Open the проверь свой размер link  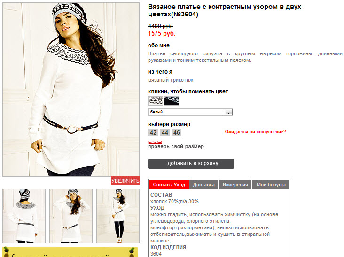176,146
